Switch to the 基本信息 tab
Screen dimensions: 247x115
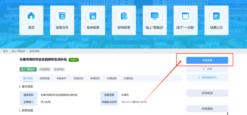pyautogui.click(x=28, y=78)
